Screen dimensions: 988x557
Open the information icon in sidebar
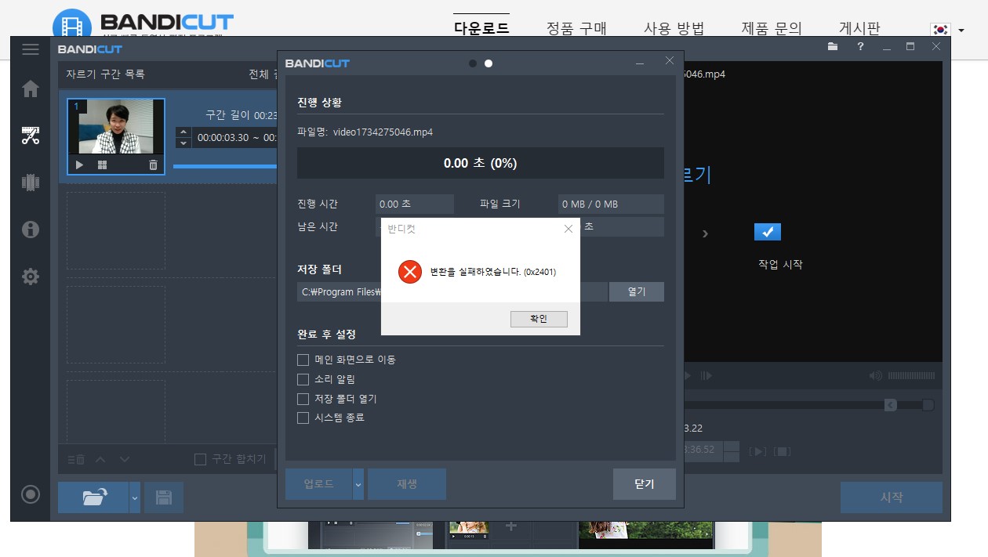(x=31, y=230)
